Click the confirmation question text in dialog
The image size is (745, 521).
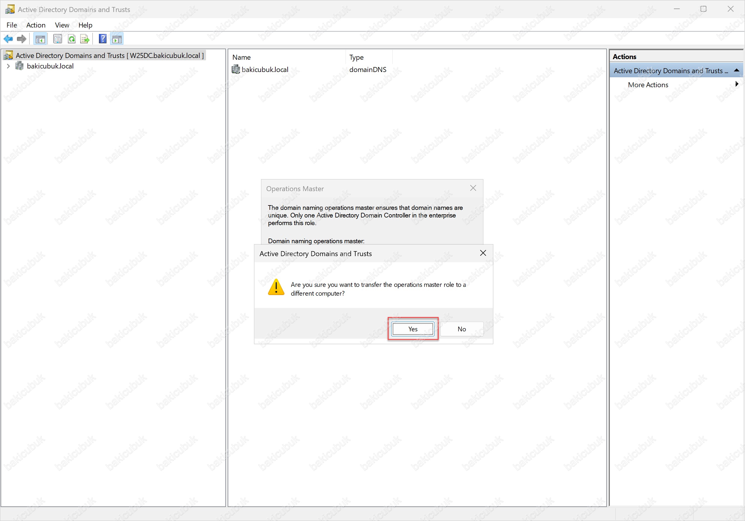(x=378, y=289)
